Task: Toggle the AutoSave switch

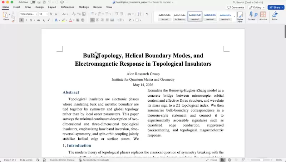Action: 33,2
